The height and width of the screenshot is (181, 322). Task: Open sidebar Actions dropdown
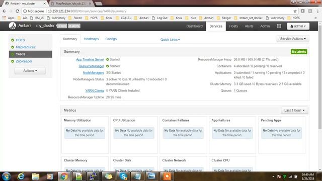[x=30, y=70]
